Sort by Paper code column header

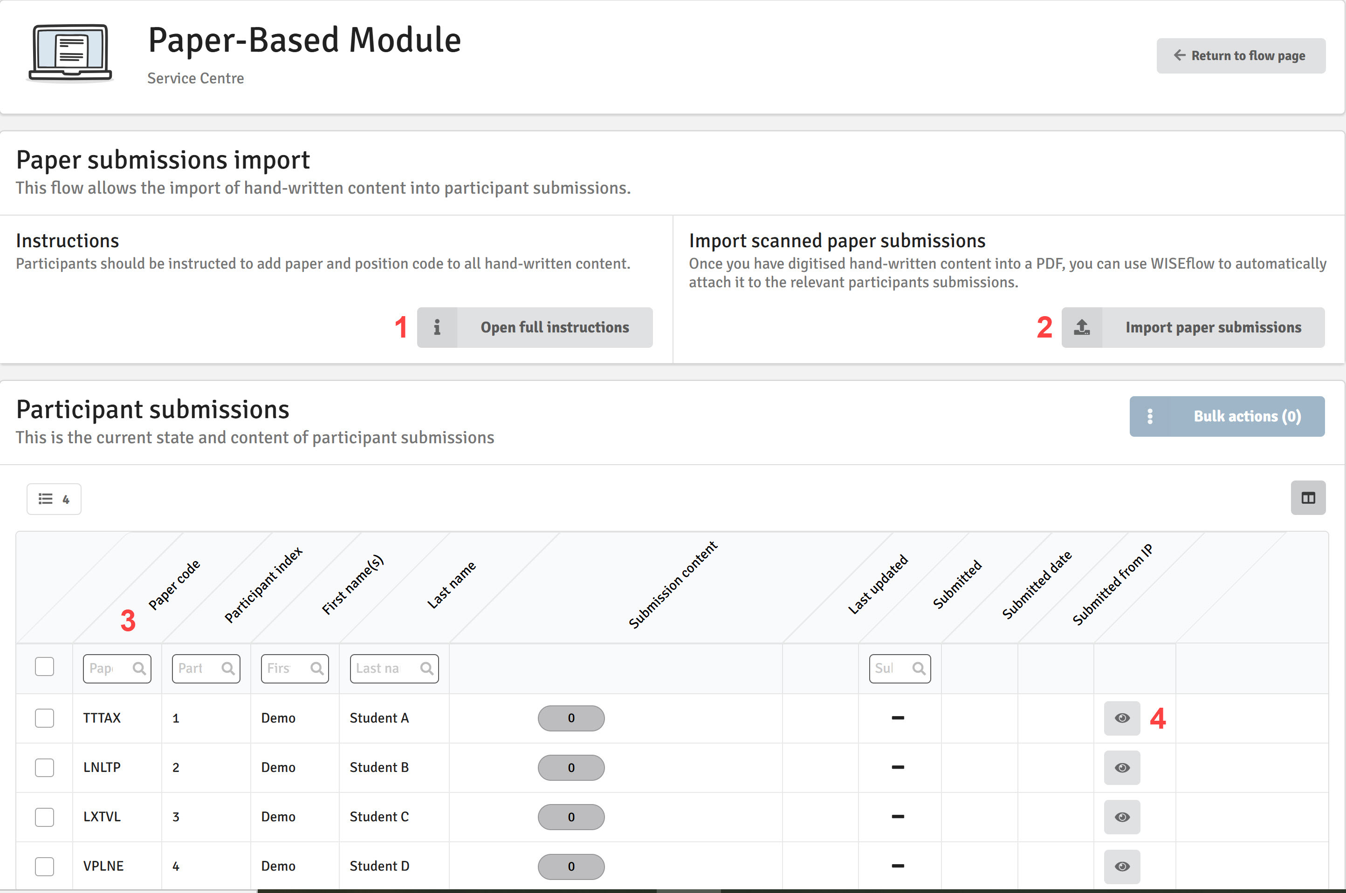coord(174,585)
